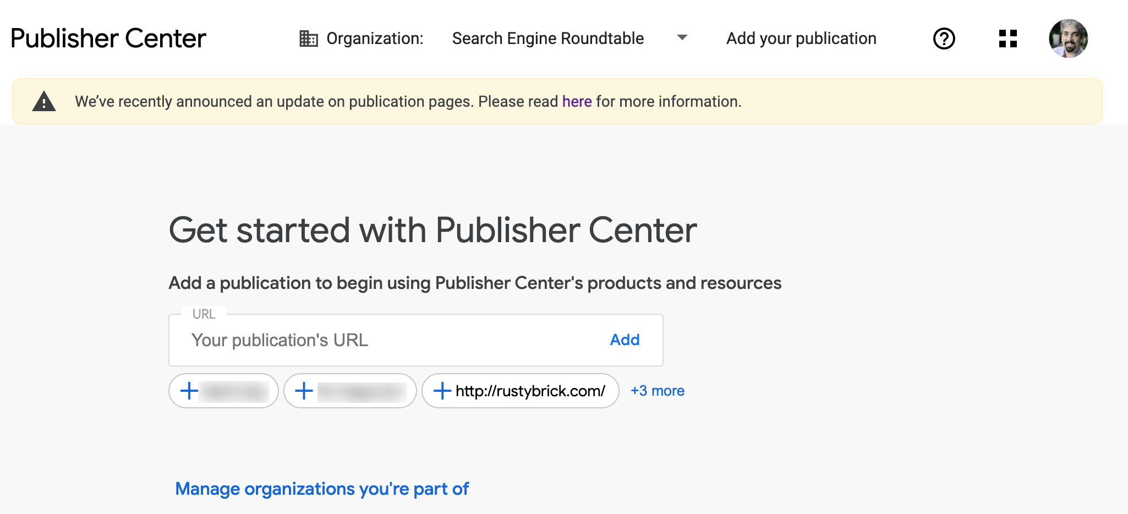
Task: Click the Publisher Center logo
Action: coord(108,38)
